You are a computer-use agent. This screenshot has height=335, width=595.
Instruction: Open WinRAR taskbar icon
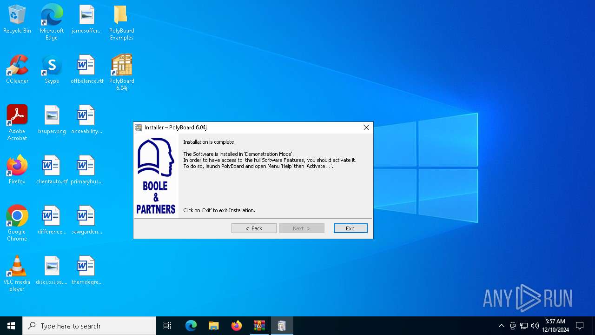coord(259,326)
